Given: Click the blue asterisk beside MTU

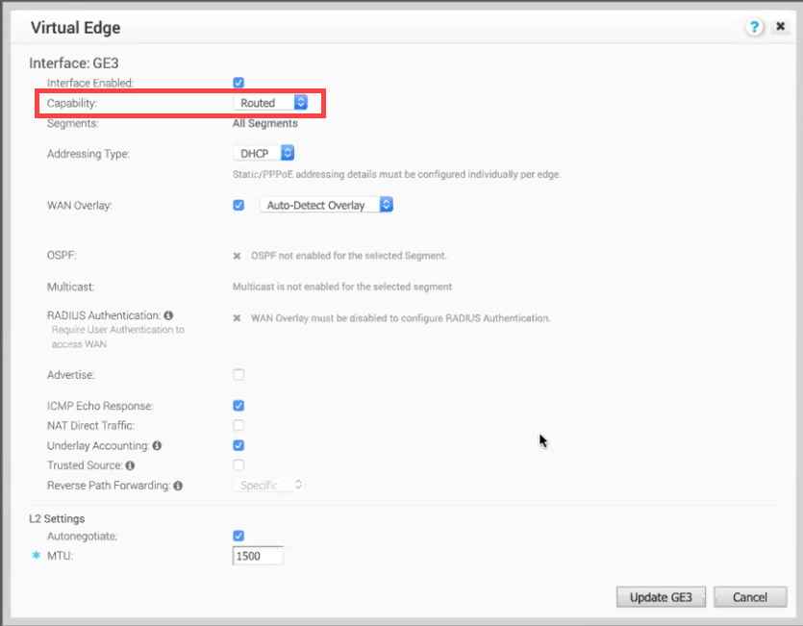Looking at the screenshot, I should coord(36,555).
